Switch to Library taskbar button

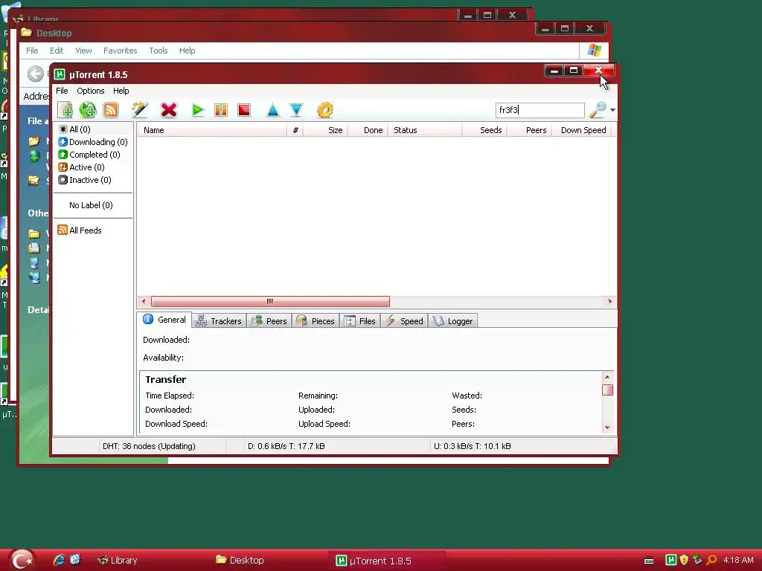pos(118,561)
